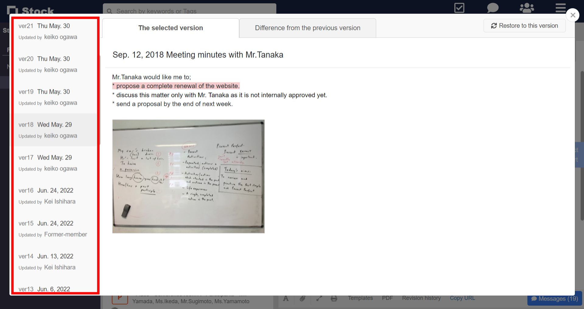Image resolution: width=584 pixels, height=309 pixels.
Task: Click the Stock logo
Action: click(30, 10)
